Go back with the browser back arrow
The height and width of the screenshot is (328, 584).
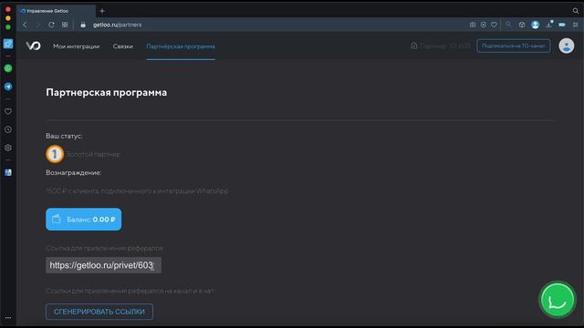[x=25, y=25]
